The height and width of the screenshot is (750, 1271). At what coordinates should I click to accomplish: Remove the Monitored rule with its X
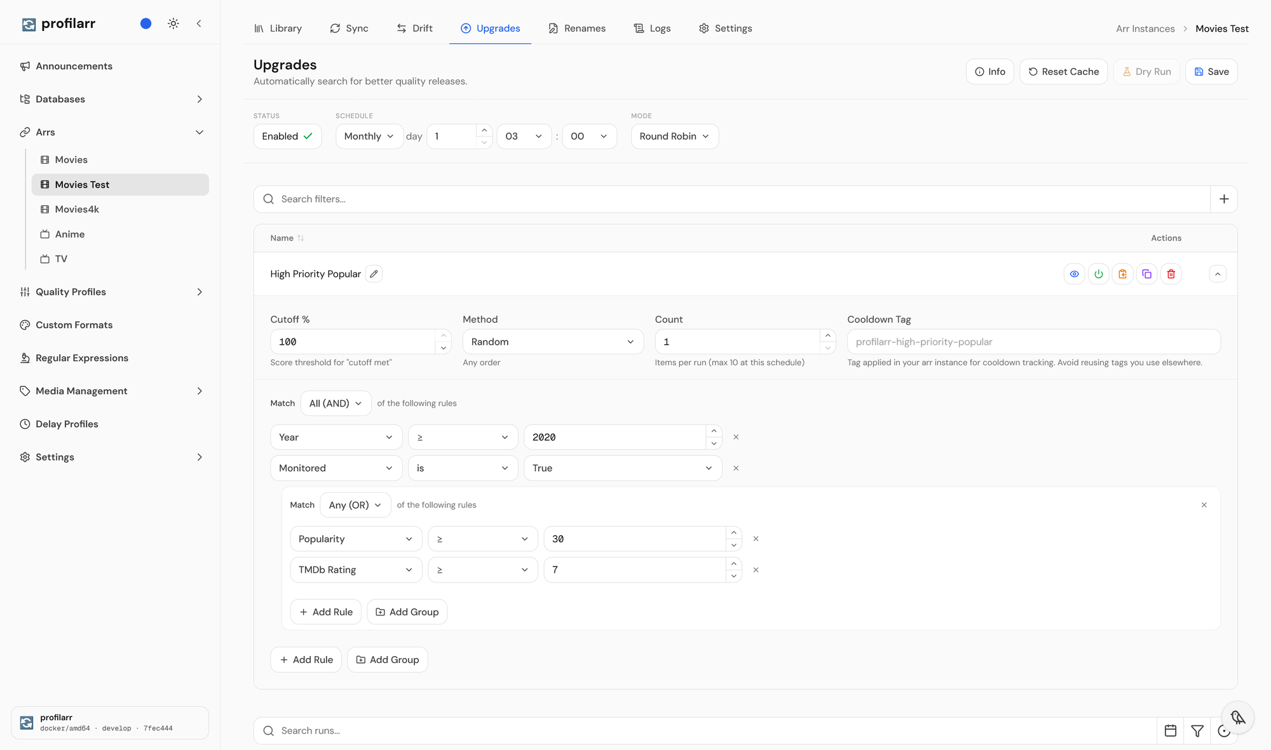pos(736,468)
